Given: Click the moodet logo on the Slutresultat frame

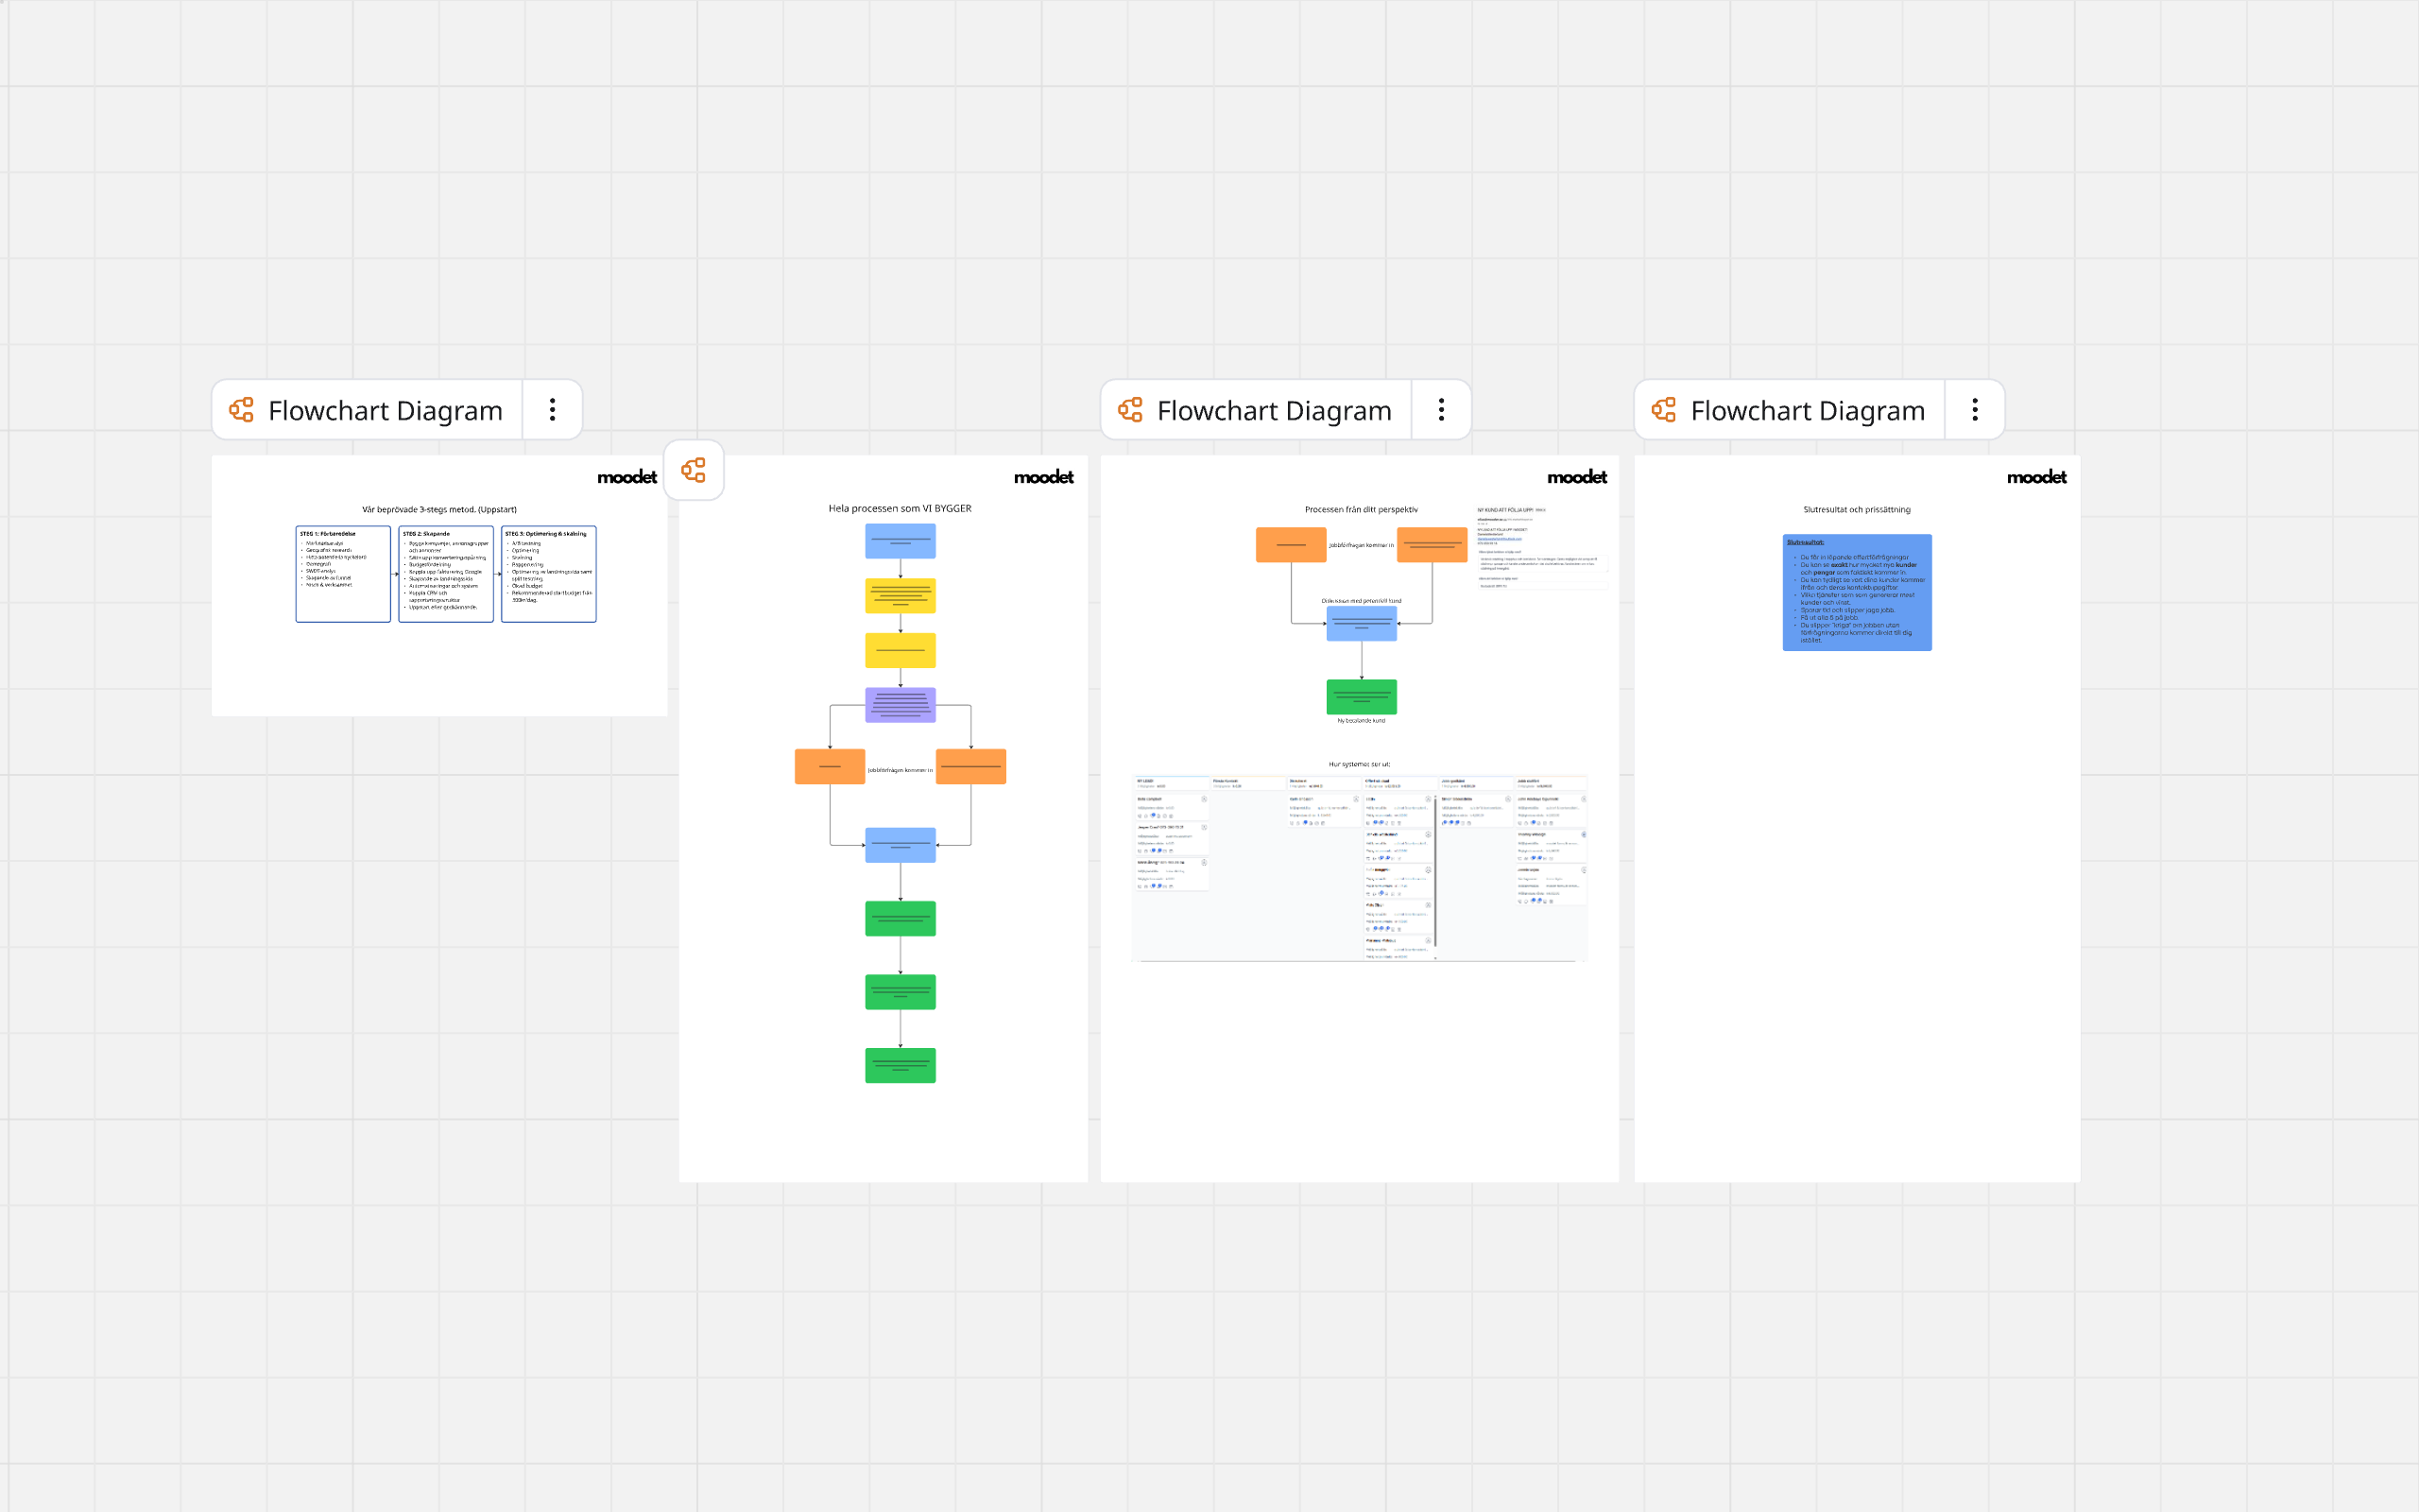Looking at the screenshot, I should click(x=2036, y=478).
